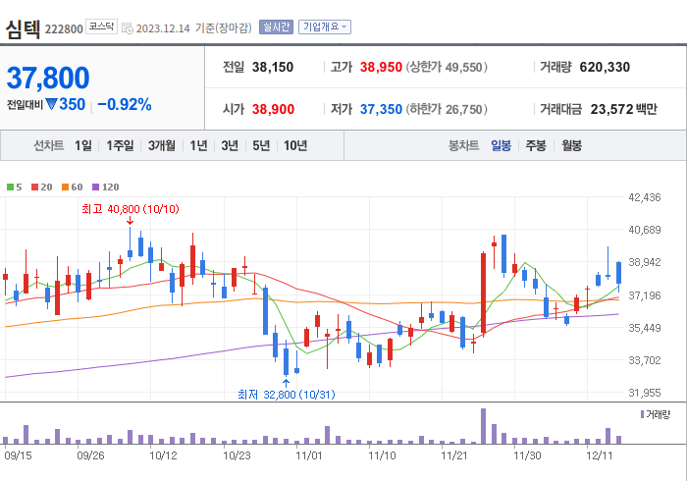
Task: Click the 12/11 date axis label
Action: pyautogui.click(x=600, y=455)
